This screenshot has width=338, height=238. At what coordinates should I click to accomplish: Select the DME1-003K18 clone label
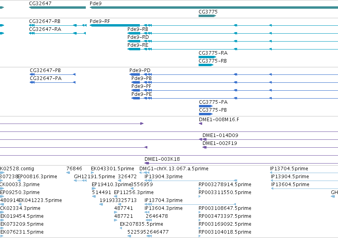point(162,159)
